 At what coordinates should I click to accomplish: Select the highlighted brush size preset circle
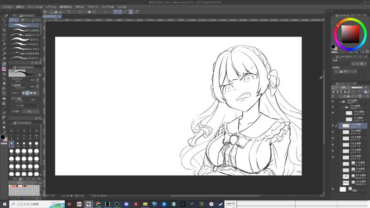pos(11,144)
